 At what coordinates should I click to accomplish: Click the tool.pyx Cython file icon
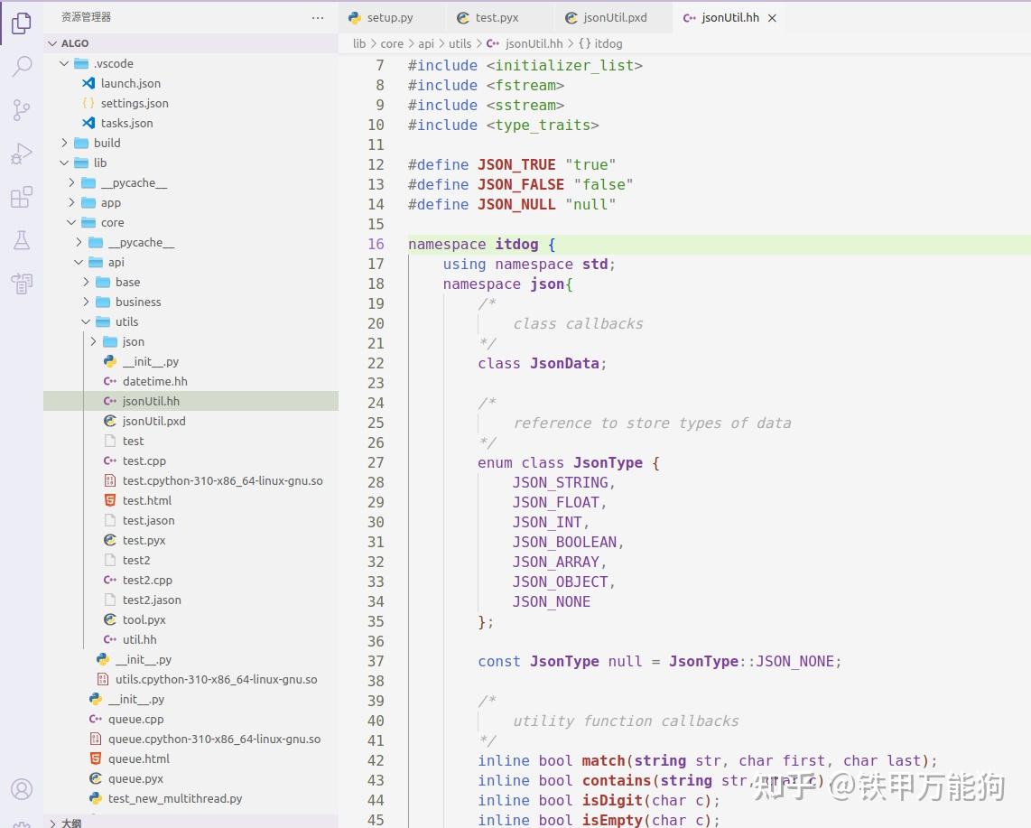point(110,619)
